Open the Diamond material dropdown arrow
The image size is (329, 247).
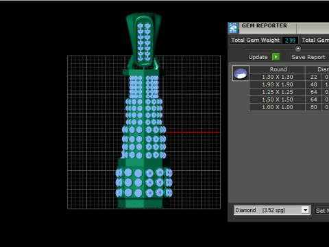click(x=305, y=210)
